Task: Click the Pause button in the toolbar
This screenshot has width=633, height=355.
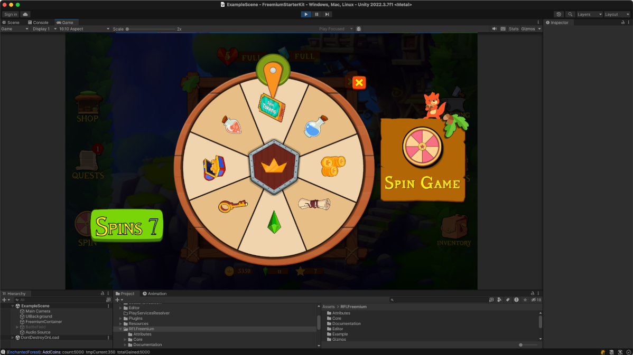Action: [316, 14]
